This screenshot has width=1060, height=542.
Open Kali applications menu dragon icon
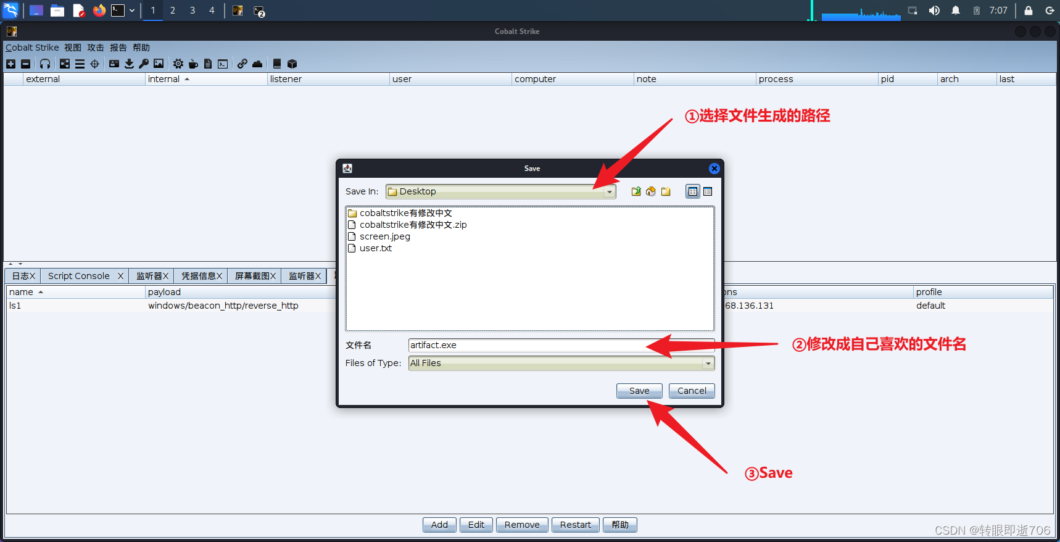pyautogui.click(x=11, y=10)
